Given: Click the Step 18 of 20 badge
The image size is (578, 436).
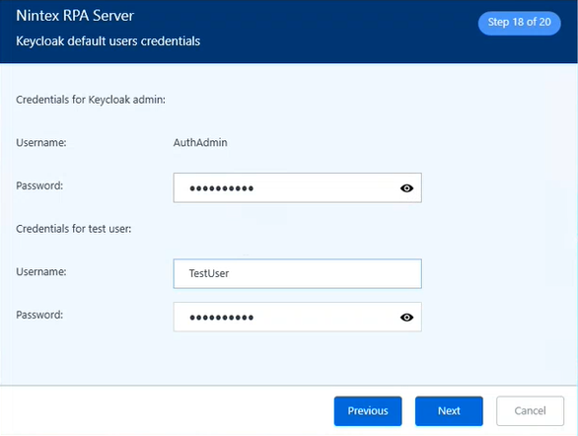Looking at the screenshot, I should [x=520, y=23].
